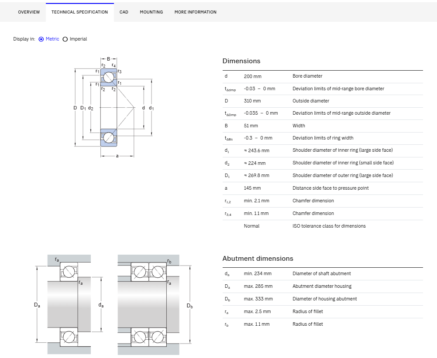Select the value ≈ 269.8 mm
Viewport: 437px width, 358px height.
point(257,175)
